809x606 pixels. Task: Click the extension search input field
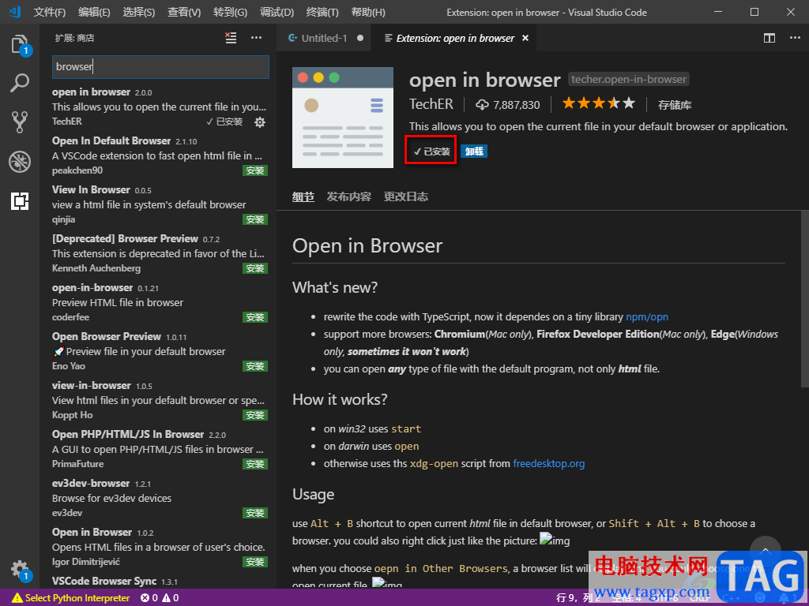click(160, 67)
